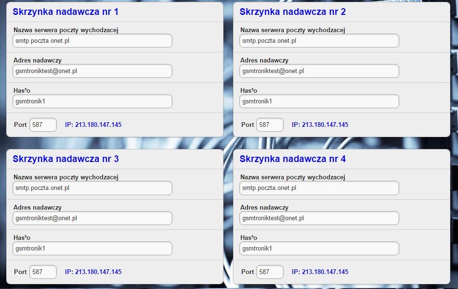Click the 'Port' label in mailbox 4
Screen dimensions: 458x289
248,272
